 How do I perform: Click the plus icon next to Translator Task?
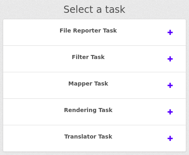pos(170,139)
